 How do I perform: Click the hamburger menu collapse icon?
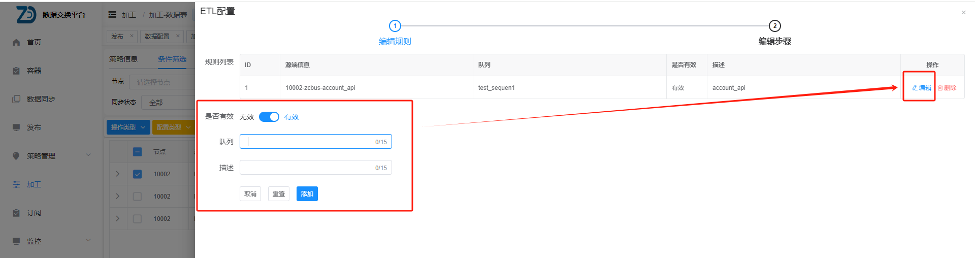click(112, 15)
